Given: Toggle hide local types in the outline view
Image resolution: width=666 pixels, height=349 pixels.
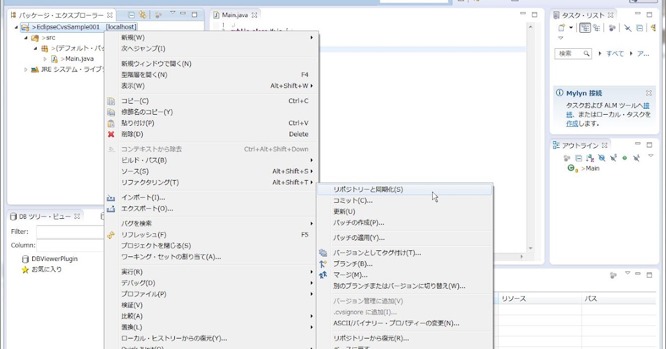Looking at the screenshot, I should [636, 158].
